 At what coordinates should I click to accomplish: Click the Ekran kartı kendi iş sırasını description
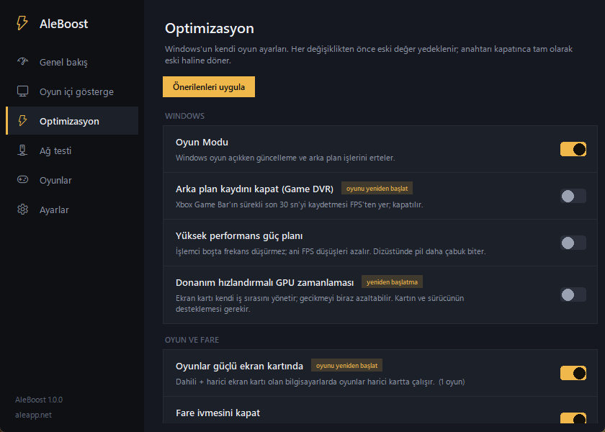tap(320, 304)
